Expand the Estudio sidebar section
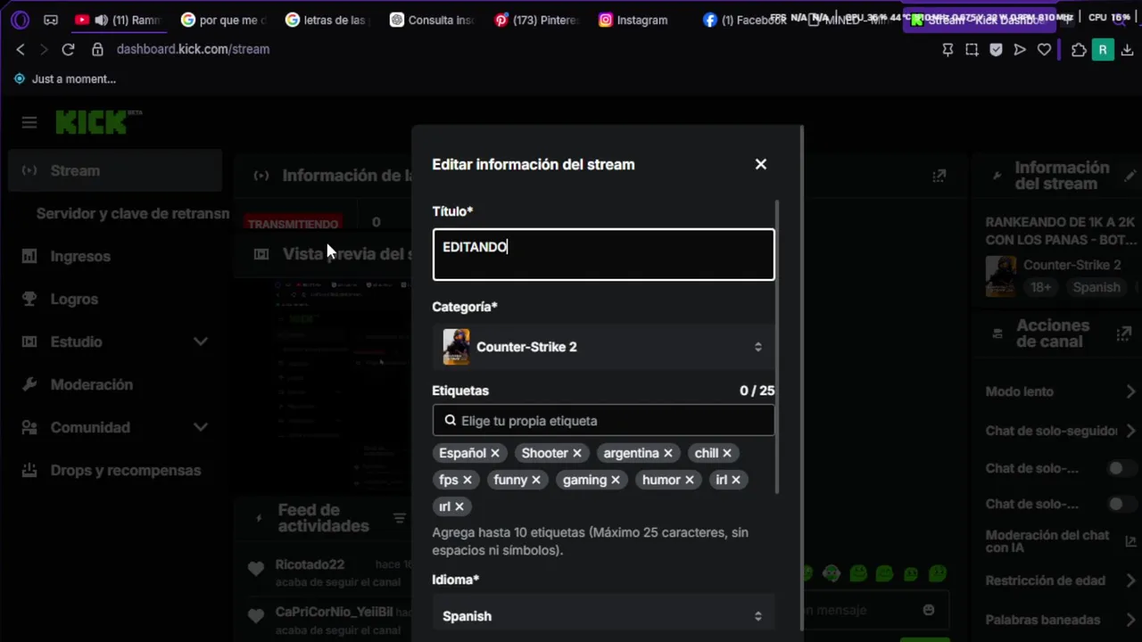The height and width of the screenshot is (642, 1142). 201,342
